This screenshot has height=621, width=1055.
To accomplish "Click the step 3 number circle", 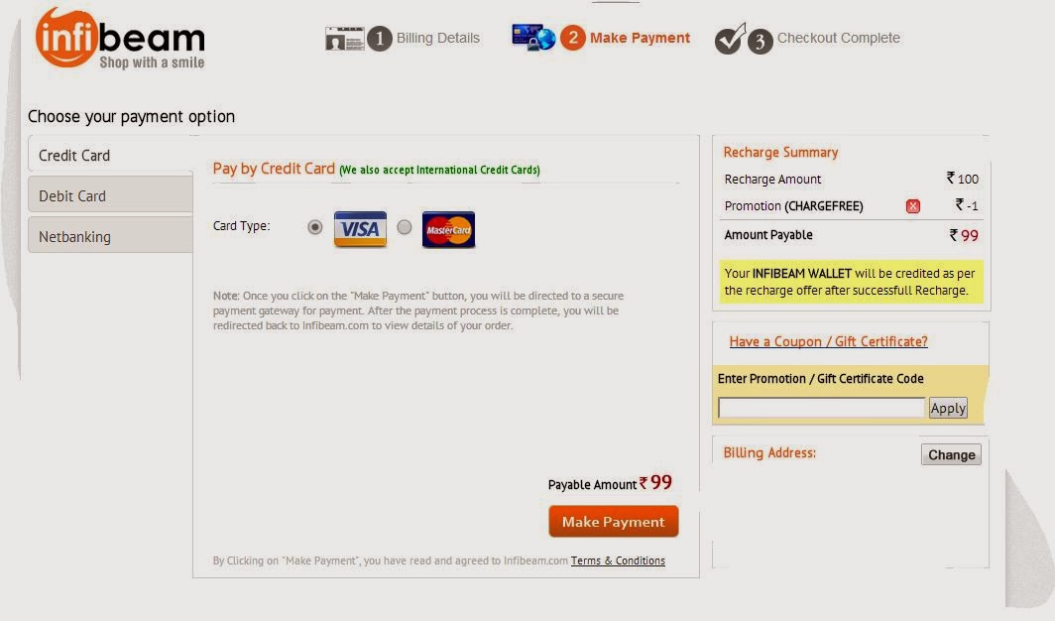I will [760, 42].
